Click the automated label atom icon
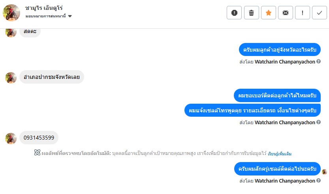The height and width of the screenshot is (194, 329). point(37,153)
